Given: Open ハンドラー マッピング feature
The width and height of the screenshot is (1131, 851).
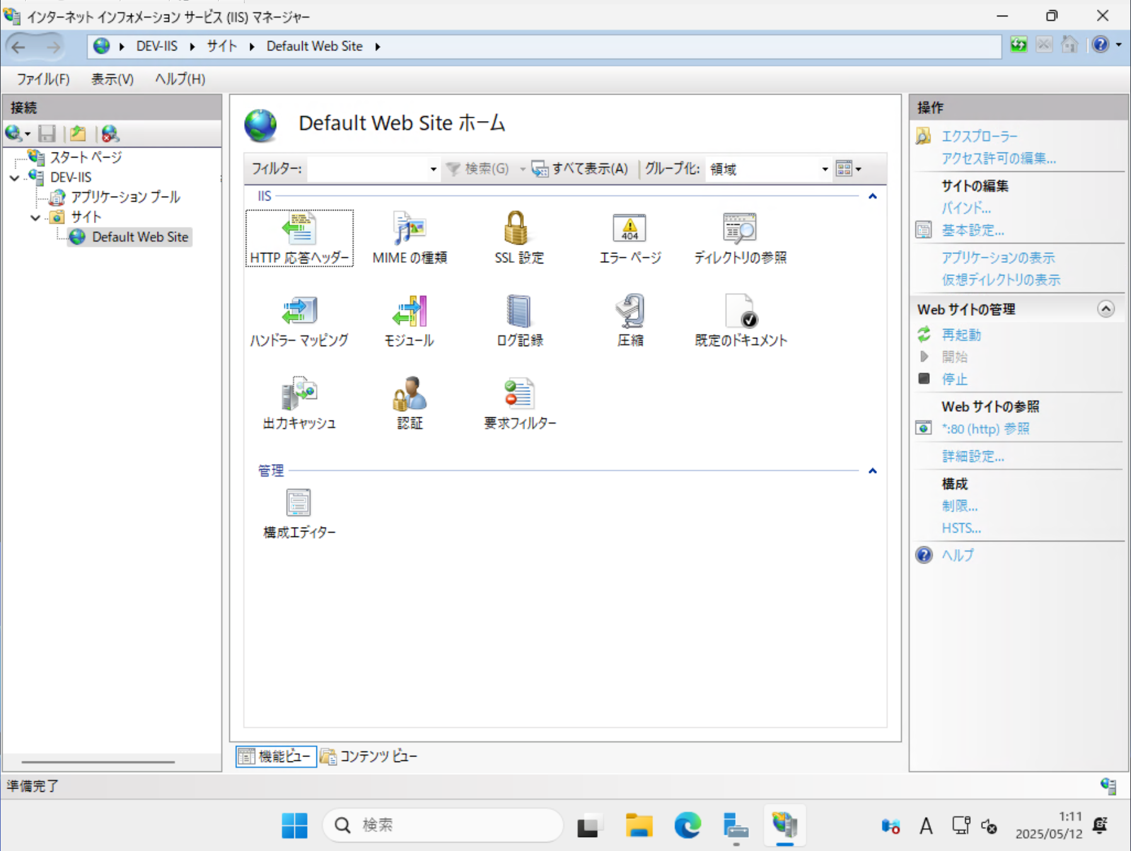Looking at the screenshot, I should [x=299, y=321].
